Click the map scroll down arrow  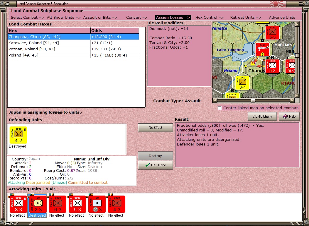point(297,95)
